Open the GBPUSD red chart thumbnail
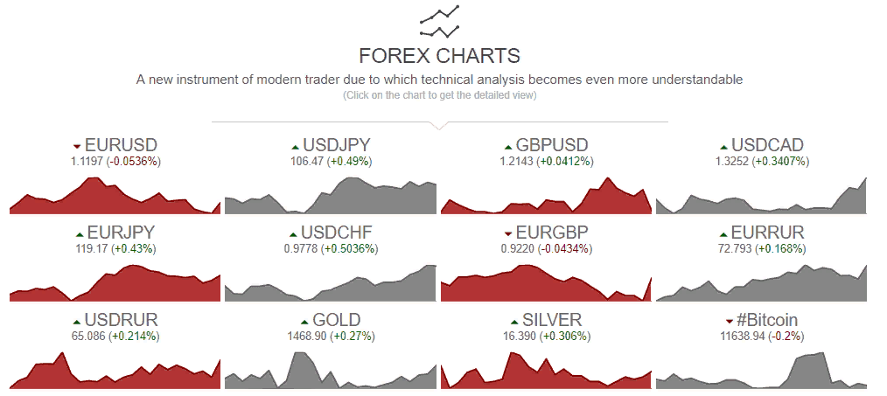Viewport: 887px width, 396px height. pyautogui.click(x=547, y=195)
